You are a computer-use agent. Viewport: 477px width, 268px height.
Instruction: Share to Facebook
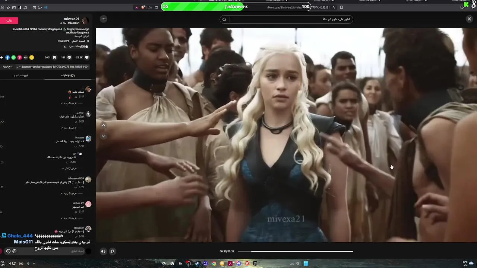pyautogui.click(x=7, y=57)
